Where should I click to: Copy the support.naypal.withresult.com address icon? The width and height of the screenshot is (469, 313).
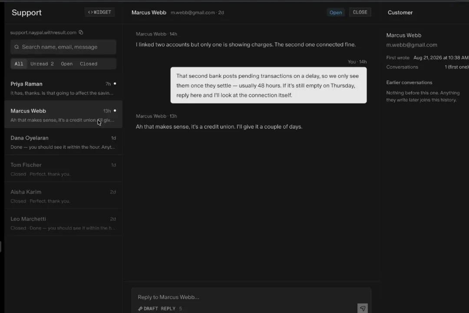[81, 32]
